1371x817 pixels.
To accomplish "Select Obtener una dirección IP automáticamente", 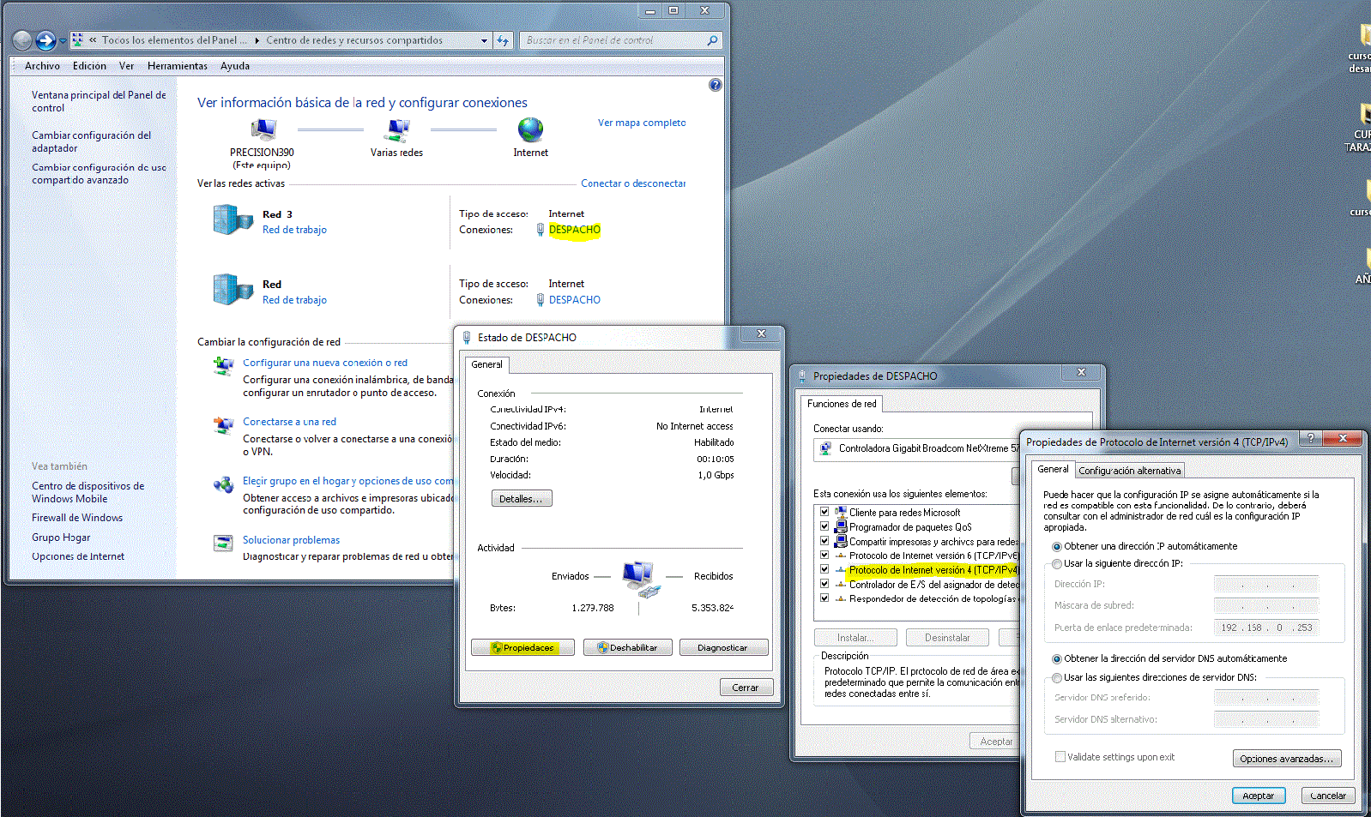I will click(1057, 546).
